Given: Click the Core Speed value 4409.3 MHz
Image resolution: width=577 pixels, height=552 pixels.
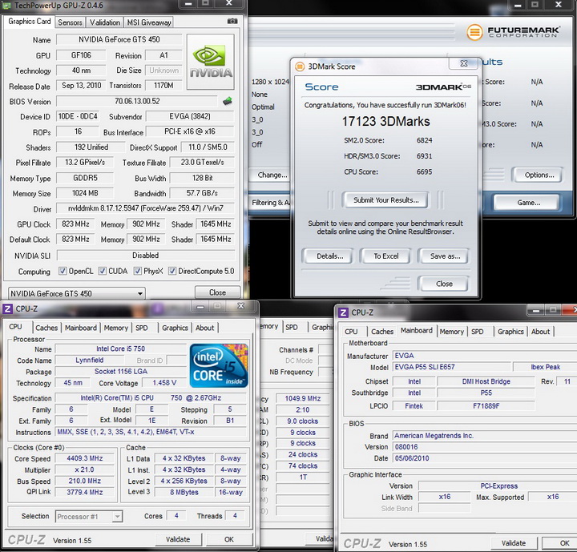Looking at the screenshot, I should point(85,458).
